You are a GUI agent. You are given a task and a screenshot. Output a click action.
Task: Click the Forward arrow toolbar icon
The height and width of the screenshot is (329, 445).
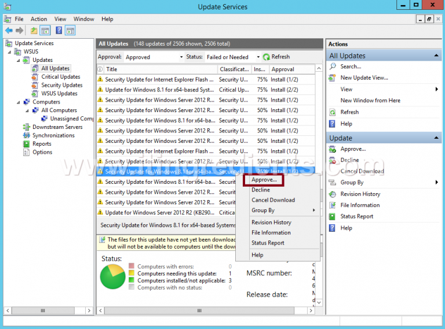click(19, 30)
